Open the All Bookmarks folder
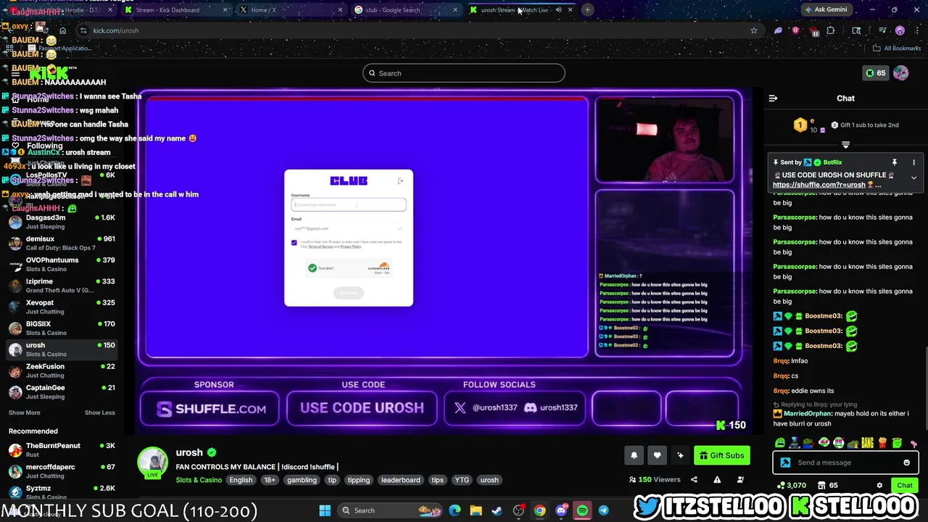The image size is (928, 522). [897, 49]
